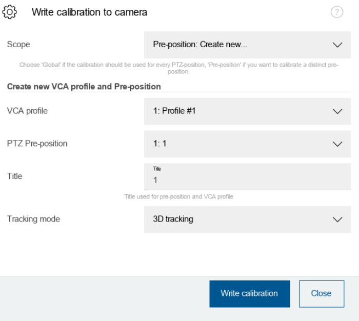Image resolution: width=359 pixels, height=321 pixels.
Task: Open the 'Pre-position: Create new...' scope selector
Action: pos(240,45)
